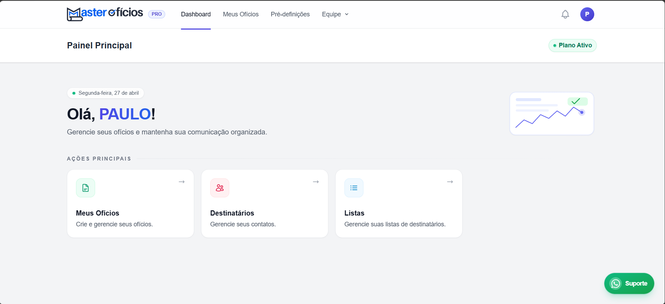Click the PRO badge beside the logo

tap(156, 14)
